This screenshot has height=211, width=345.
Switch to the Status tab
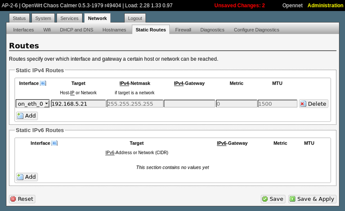[19, 18]
